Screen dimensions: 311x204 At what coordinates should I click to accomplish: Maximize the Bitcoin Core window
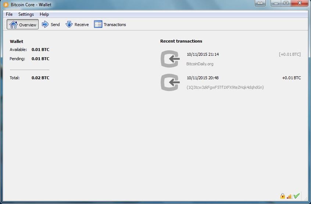286,3
